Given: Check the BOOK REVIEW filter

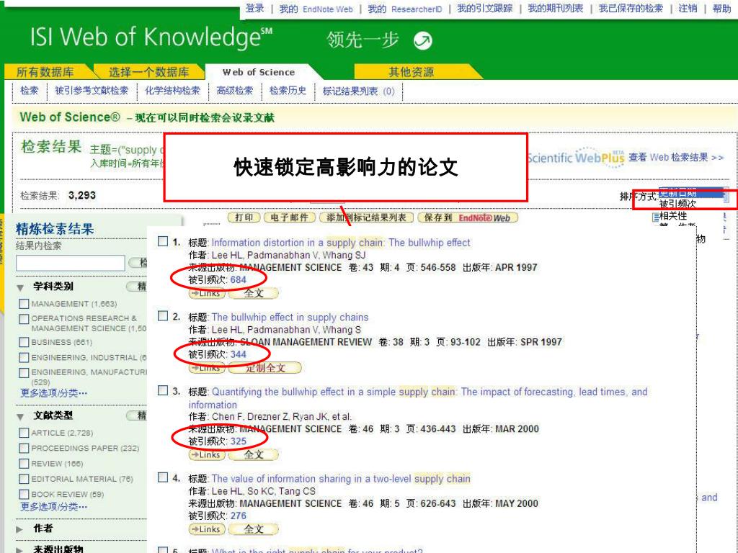Looking at the screenshot, I should coord(24,494).
